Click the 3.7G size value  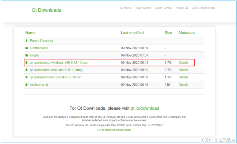click(168, 62)
